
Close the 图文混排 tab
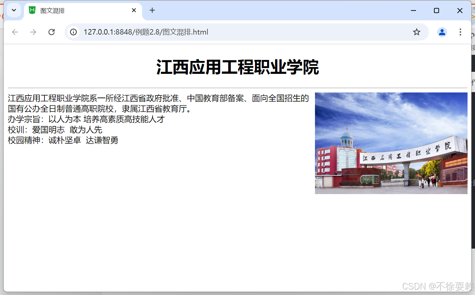[134, 10]
